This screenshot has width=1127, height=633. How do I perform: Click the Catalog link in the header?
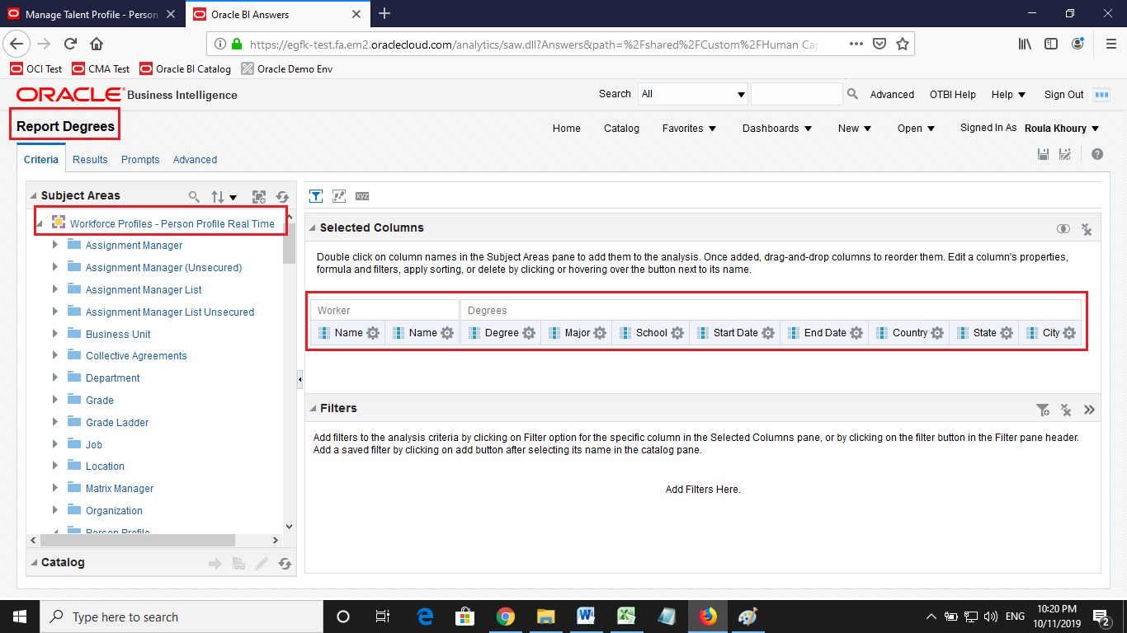coord(621,129)
